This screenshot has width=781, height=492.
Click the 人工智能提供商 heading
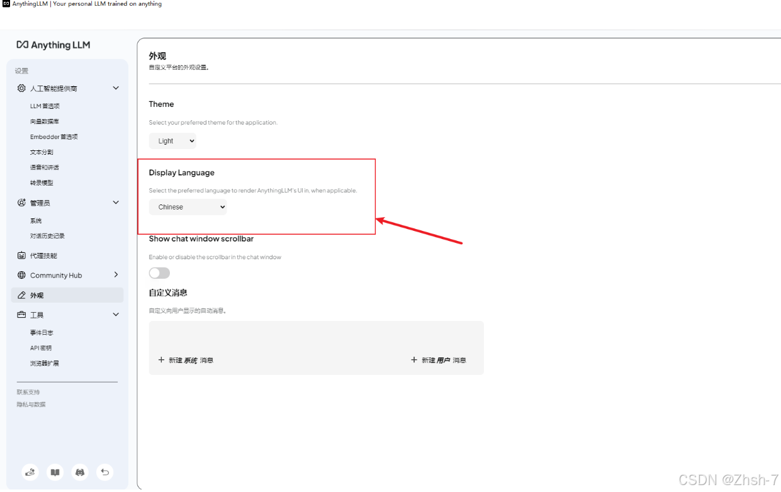[x=53, y=89]
